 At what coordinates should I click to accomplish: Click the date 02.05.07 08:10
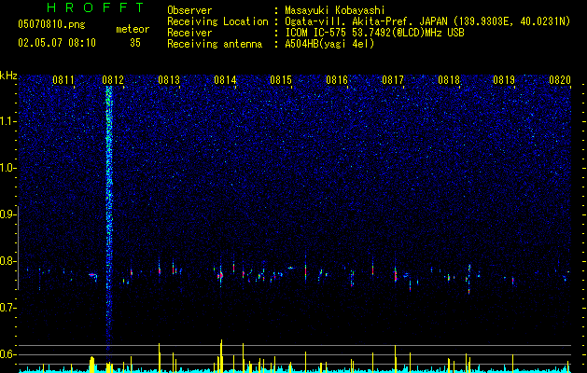tap(57, 43)
